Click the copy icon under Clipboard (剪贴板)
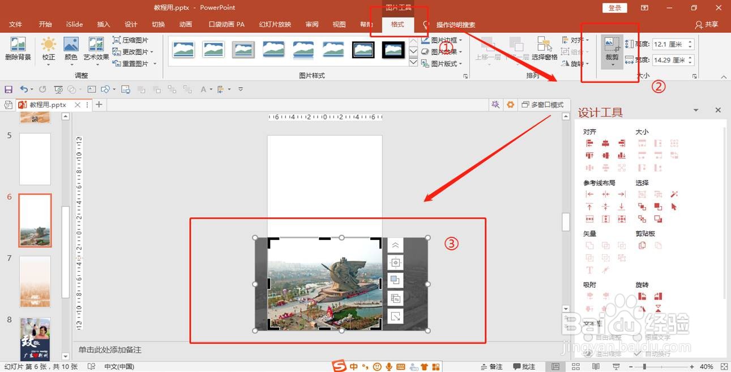 point(642,246)
